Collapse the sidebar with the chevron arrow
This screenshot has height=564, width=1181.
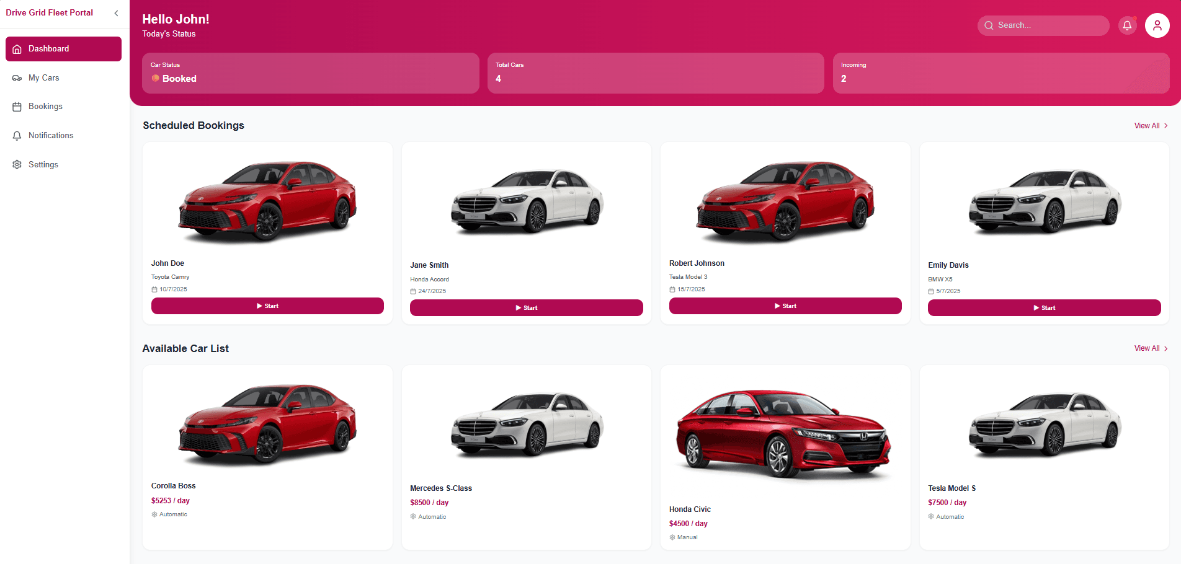coord(116,13)
